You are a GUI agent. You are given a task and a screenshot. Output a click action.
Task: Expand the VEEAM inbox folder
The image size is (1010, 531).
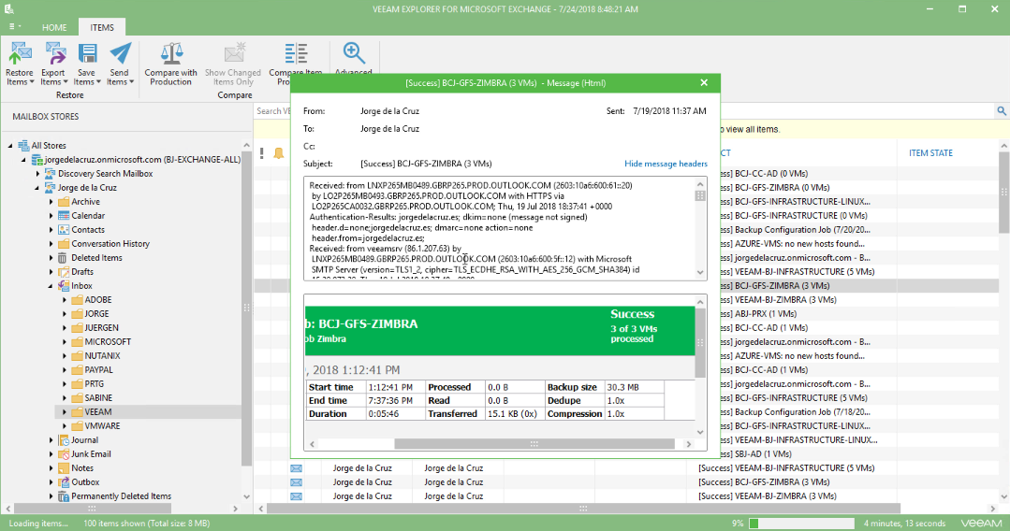coord(65,412)
